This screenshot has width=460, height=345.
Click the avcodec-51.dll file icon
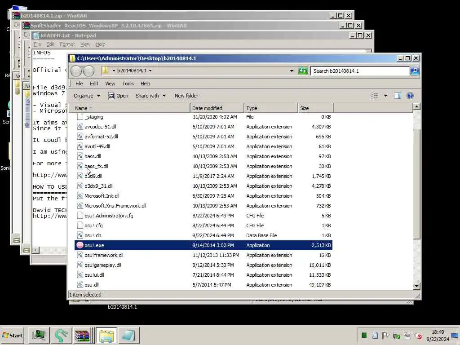click(x=80, y=126)
